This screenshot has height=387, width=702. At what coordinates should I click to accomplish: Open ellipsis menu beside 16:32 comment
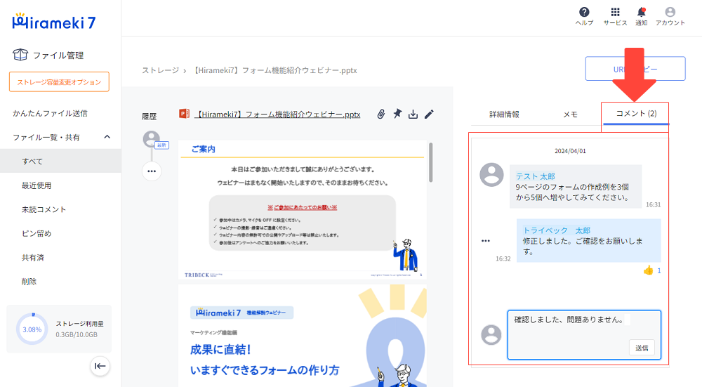486,240
